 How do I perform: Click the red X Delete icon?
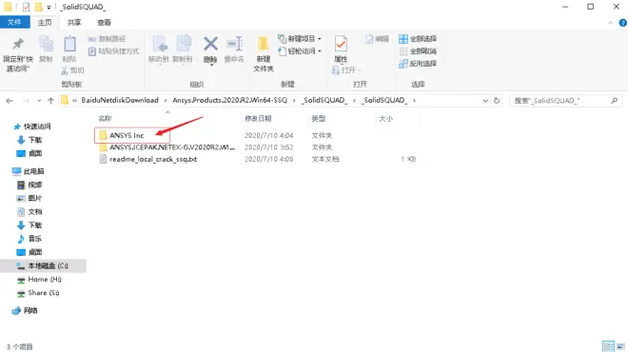tap(210, 44)
